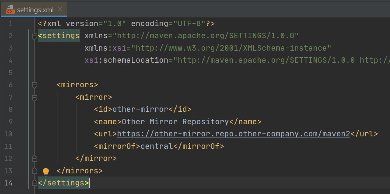Click the yellow lightbulb quick-fix icon
This screenshot has width=390, height=194.
46,171
